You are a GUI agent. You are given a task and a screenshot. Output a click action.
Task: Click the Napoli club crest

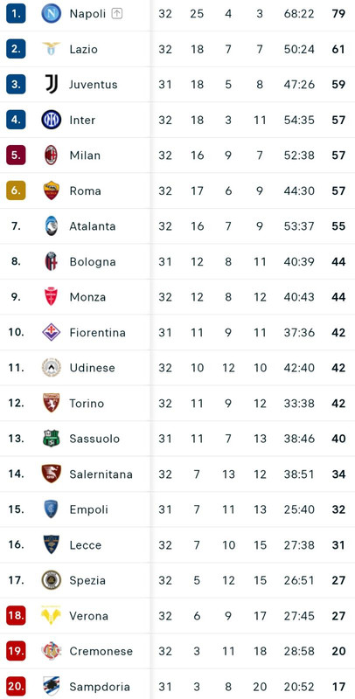coord(52,13)
